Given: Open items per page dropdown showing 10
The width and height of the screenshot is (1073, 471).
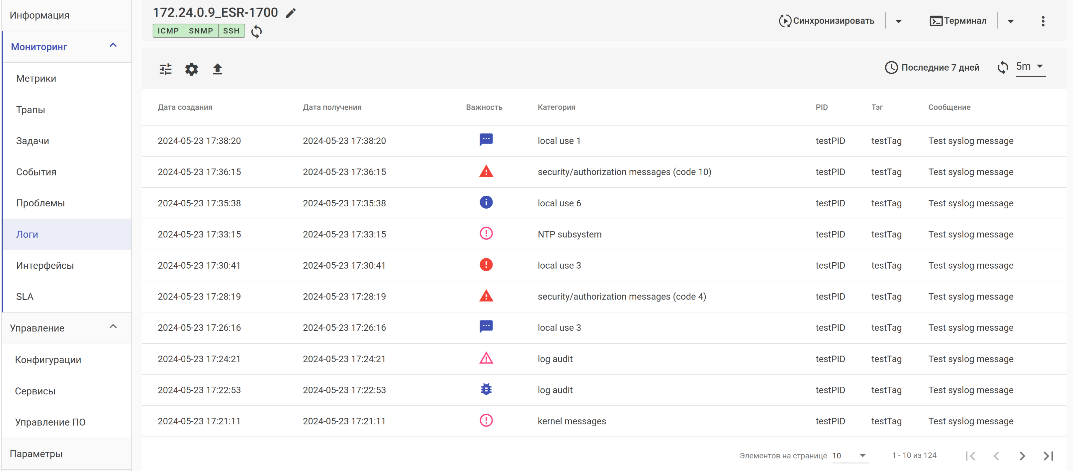Looking at the screenshot, I should pyautogui.click(x=850, y=456).
